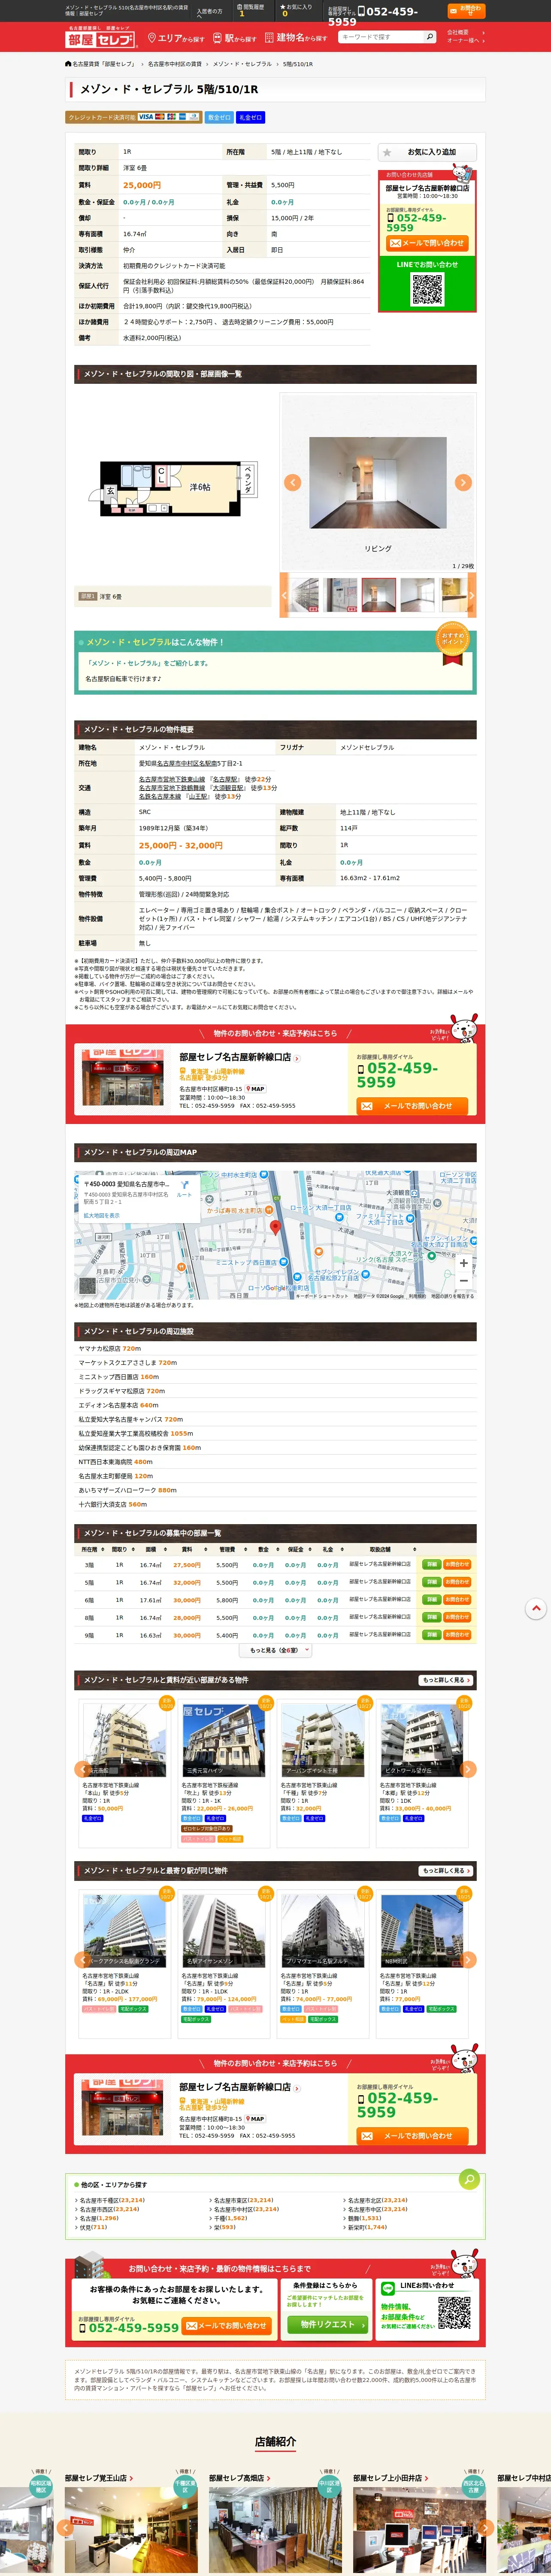Click the 敷金ゼロ tag badge
551x2576 pixels.
[x=219, y=117]
